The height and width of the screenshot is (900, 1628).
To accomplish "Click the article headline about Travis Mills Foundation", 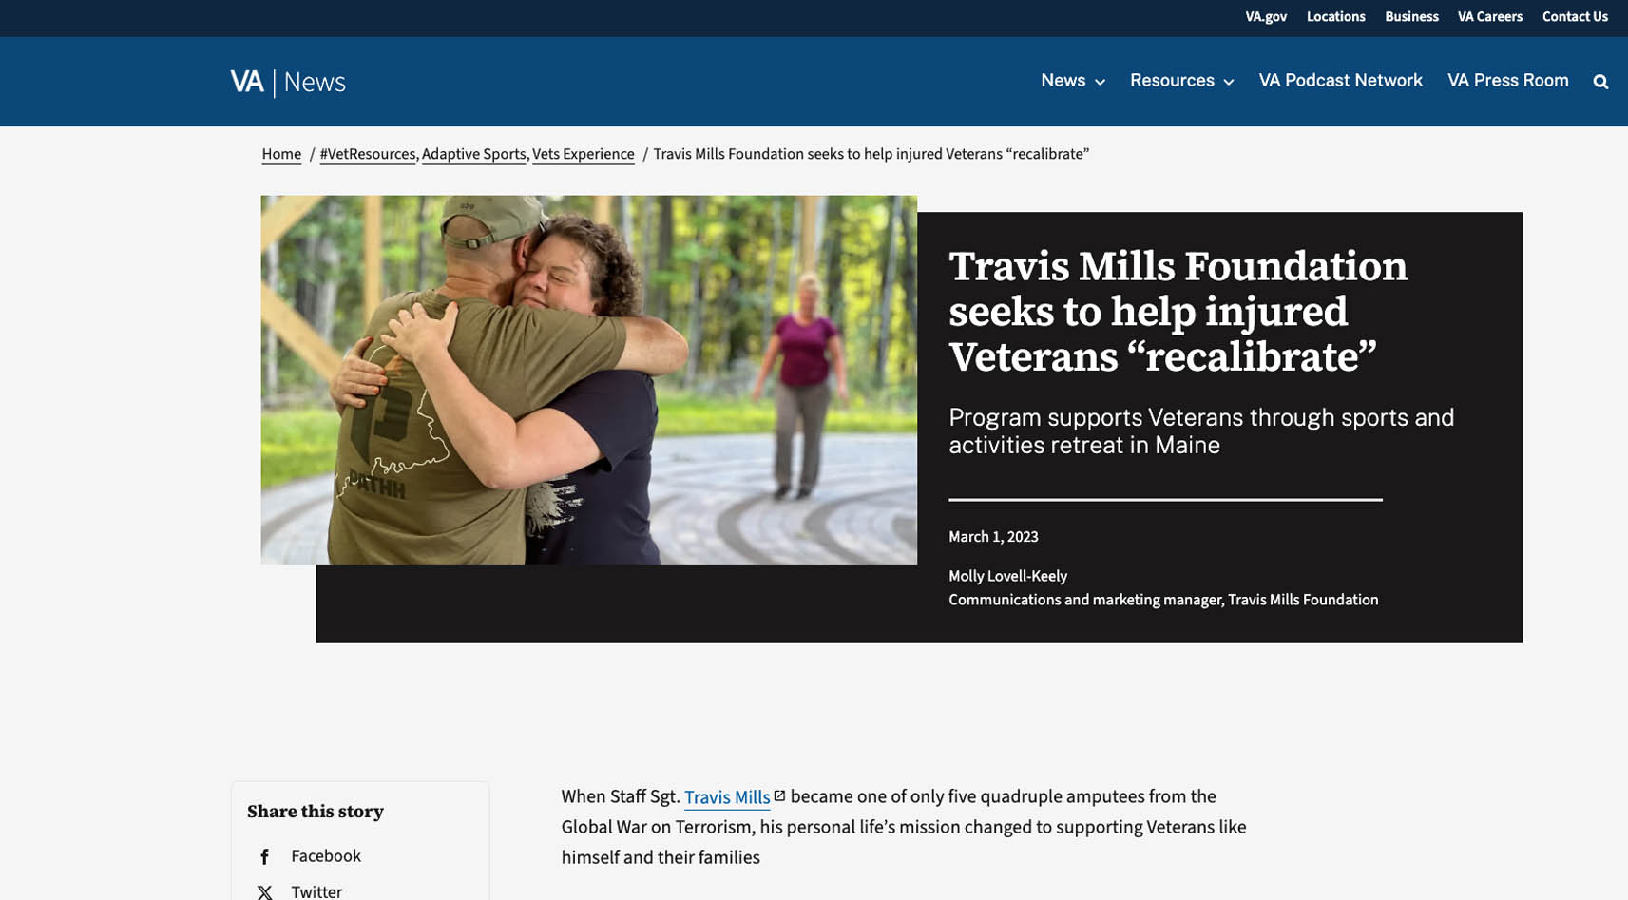I will pos(1178,312).
